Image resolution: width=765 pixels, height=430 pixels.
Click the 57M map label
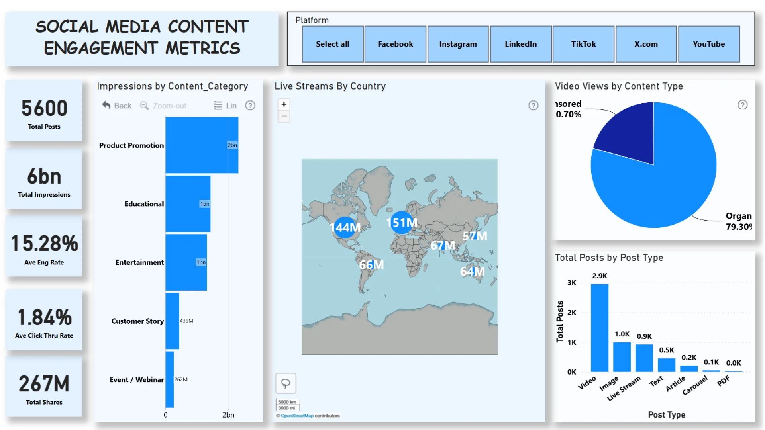[475, 236]
